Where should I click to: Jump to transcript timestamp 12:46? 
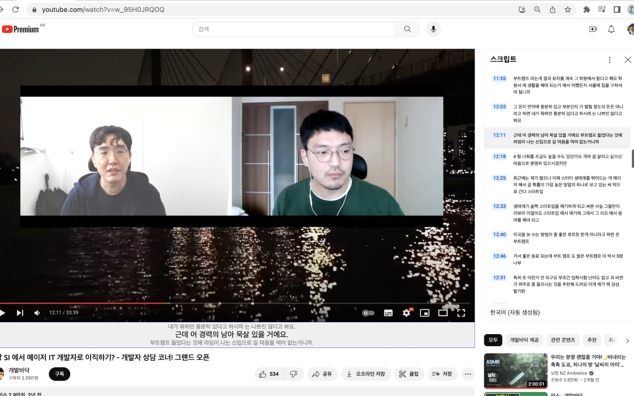click(x=499, y=256)
